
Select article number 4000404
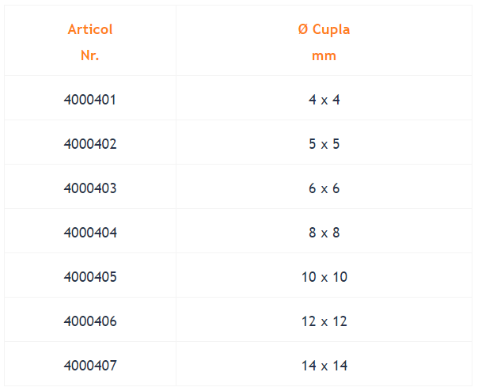(x=90, y=233)
